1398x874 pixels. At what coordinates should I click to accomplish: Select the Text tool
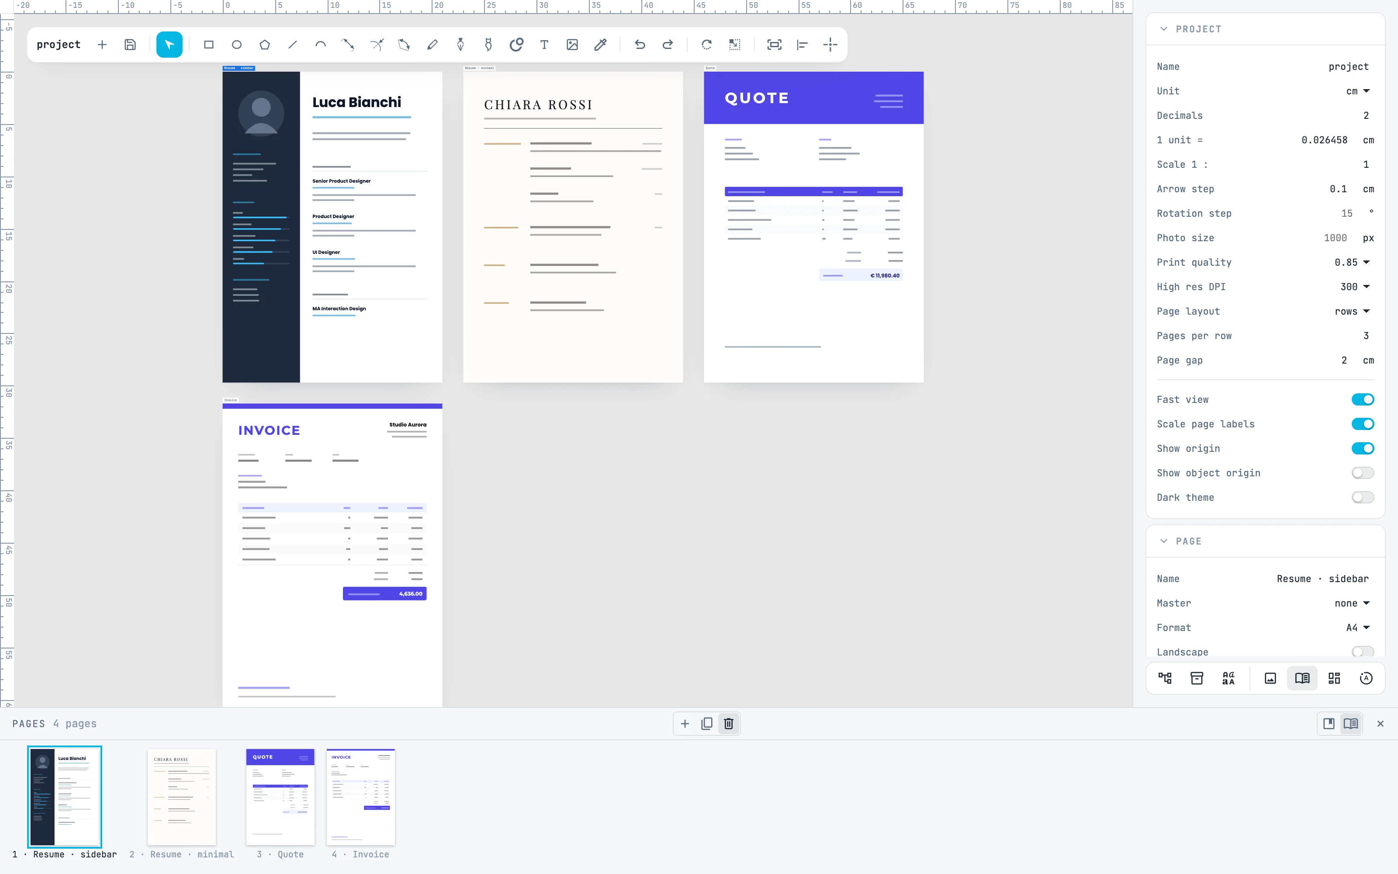[x=544, y=45]
